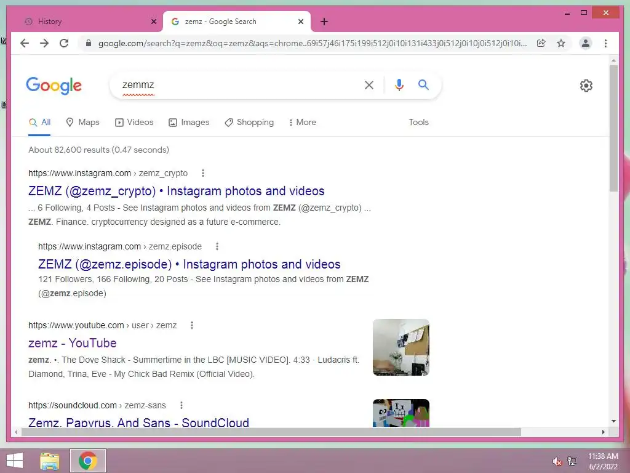Click the vertical scrollbar thumb
This screenshot has height=473, width=630.
pyautogui.click(x=613, y=128)
